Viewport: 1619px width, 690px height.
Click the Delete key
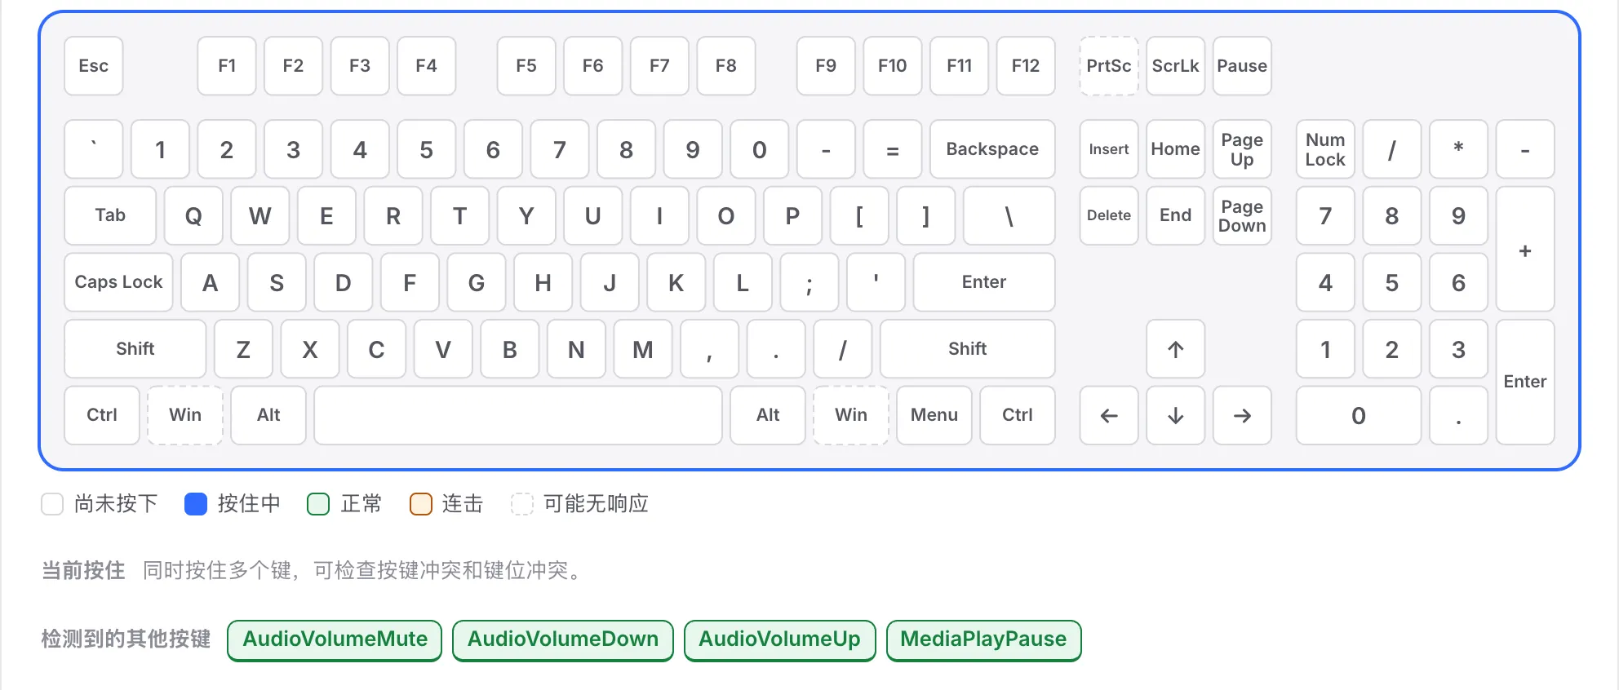[1109, 215]
